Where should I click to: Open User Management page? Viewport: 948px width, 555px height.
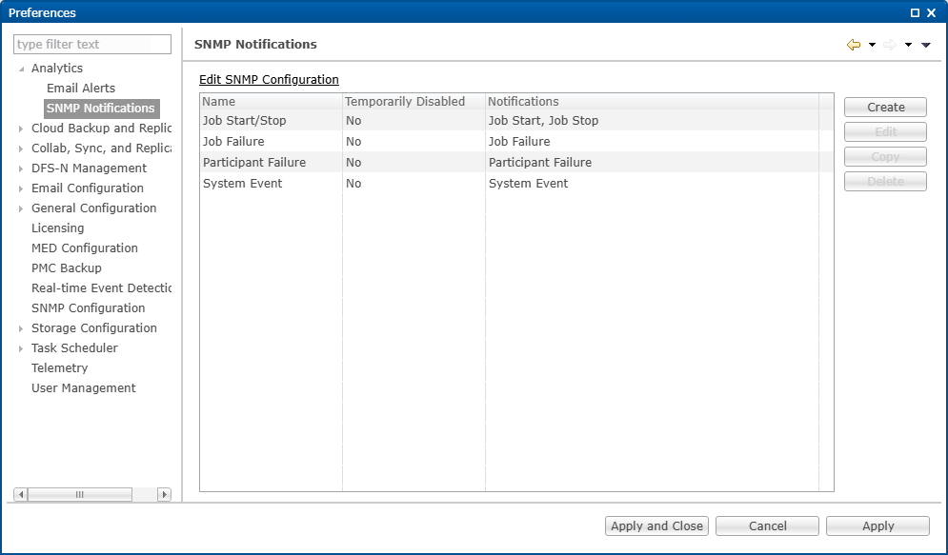84,387
